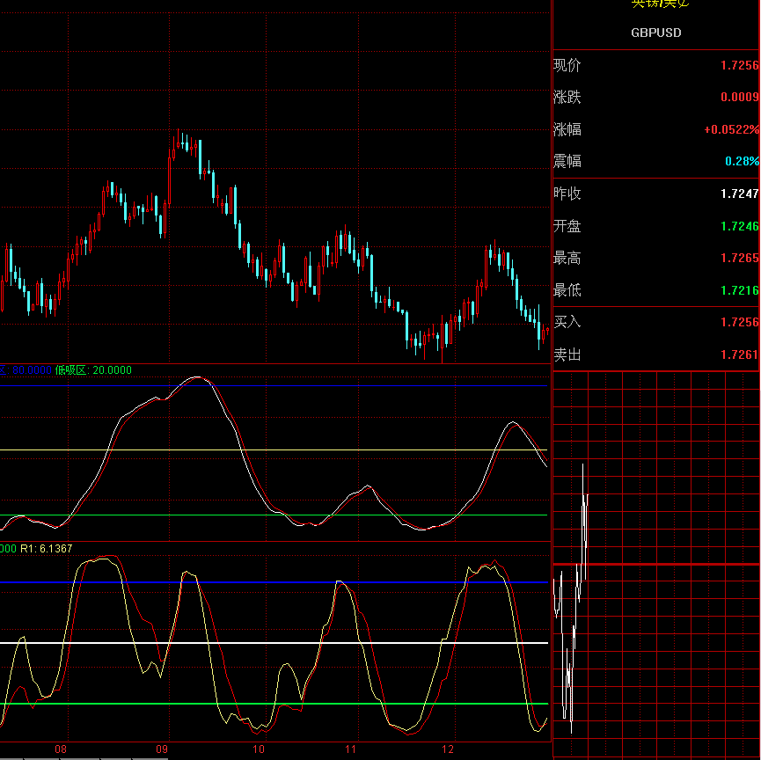Select the 昨收 previous close 1.7247
Image resolution: width=761 pixels, height=760 pixels.
point(738,194)
